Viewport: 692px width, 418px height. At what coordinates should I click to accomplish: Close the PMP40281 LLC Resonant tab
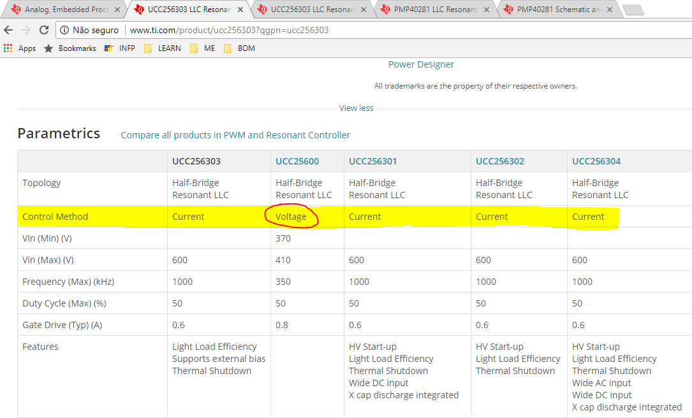coord(487,10)
